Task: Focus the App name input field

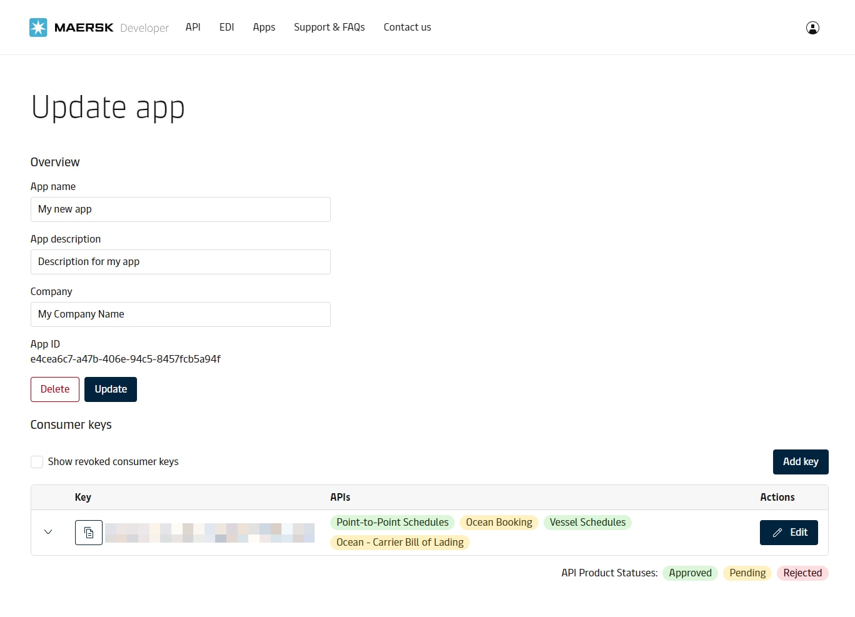Action: coord(180,209)
